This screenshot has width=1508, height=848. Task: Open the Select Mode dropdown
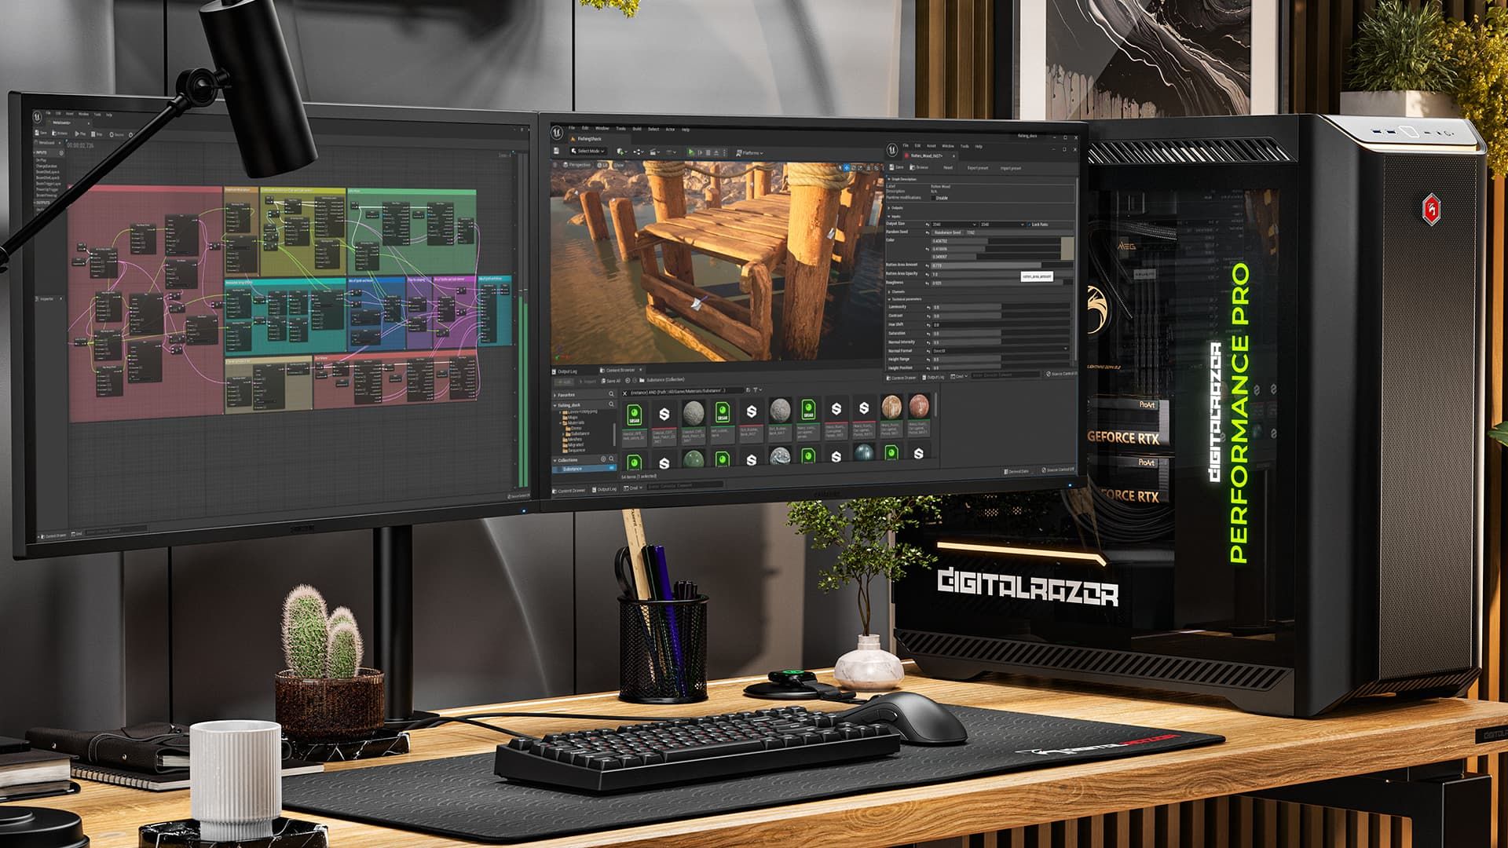(588, 151)
